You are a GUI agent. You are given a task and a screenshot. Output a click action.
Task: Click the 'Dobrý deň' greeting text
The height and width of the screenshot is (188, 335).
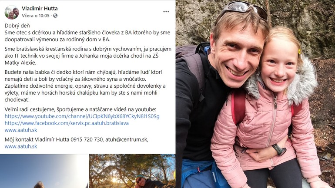click(x=17, y=26)
